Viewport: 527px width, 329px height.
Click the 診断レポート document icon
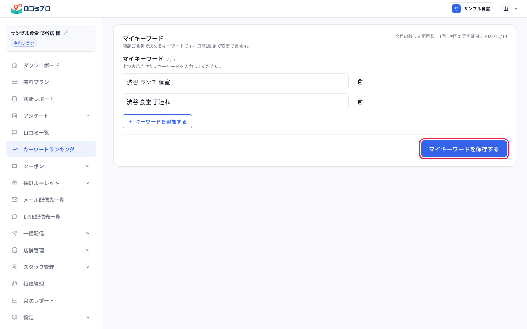15,99
